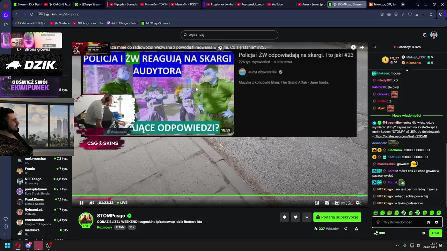
Task: Open the mini player picture-in-picture icon
Action: point(317,203)
